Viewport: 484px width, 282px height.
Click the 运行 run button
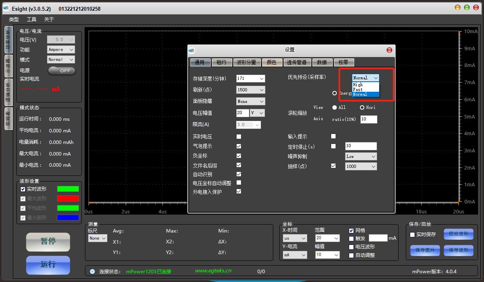(48, 264)
